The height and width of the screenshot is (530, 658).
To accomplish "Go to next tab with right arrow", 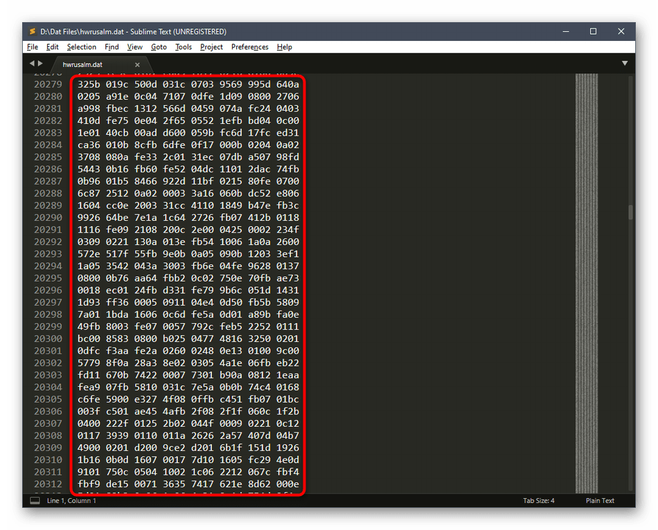I will (39, 64).
